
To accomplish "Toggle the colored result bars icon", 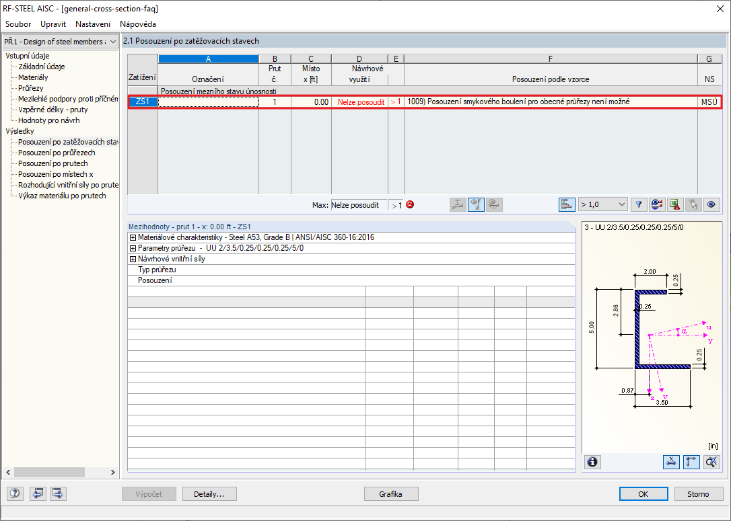I will pos(567,204).
